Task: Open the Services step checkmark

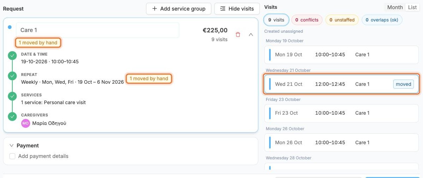Action: (12, 96)
